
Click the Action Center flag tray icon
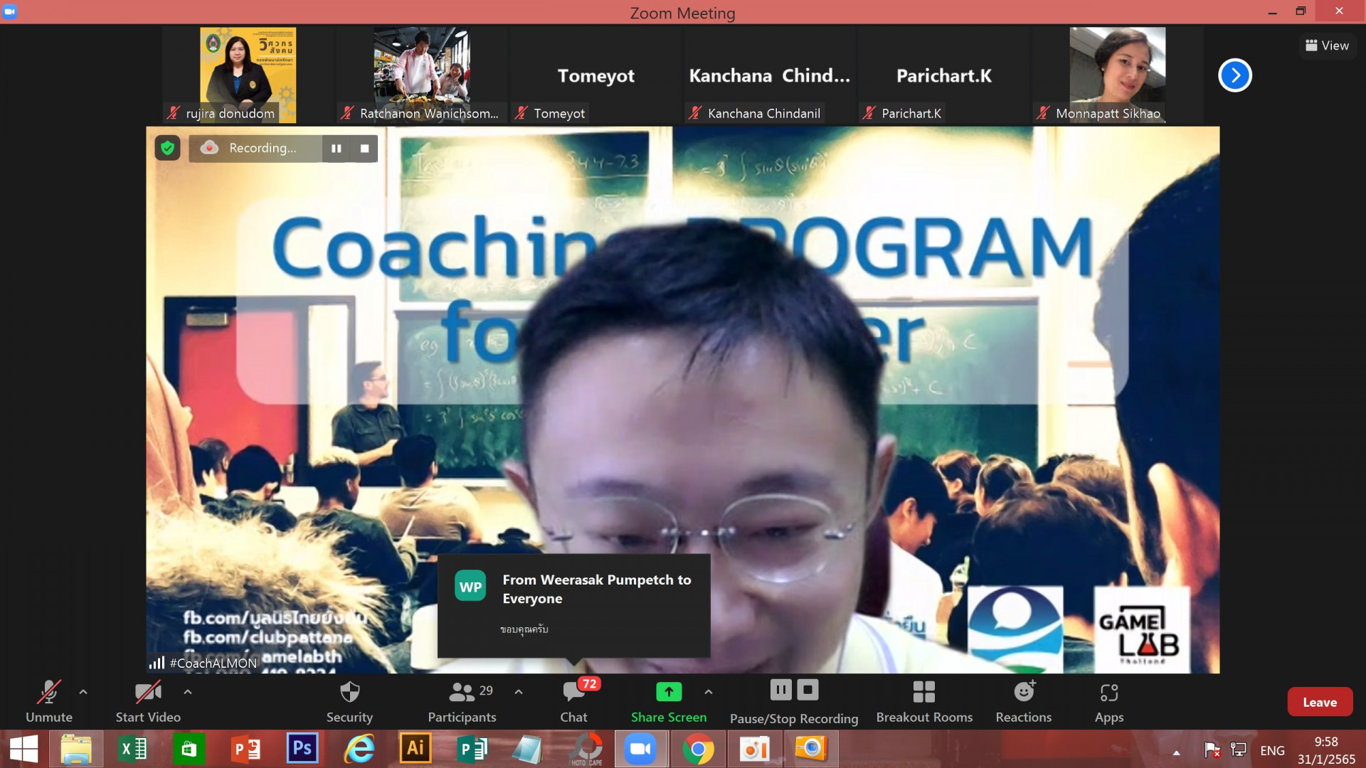(1212, 750)
